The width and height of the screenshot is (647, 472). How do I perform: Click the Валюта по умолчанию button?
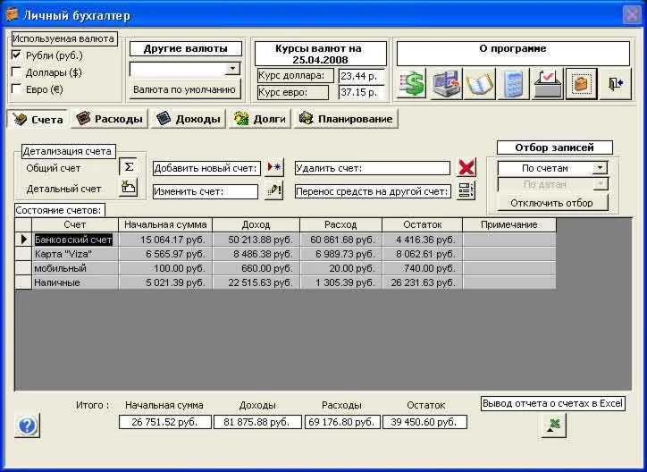[x=185, y=89]
